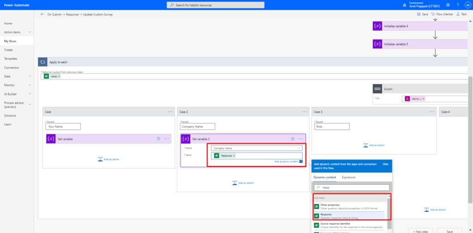Select Response dynamic content item

click(x=349, y=216)
